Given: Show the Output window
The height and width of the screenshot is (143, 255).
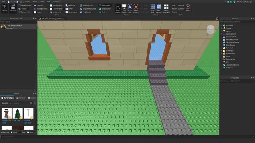Looking at the screenshot, I should 38,12.
